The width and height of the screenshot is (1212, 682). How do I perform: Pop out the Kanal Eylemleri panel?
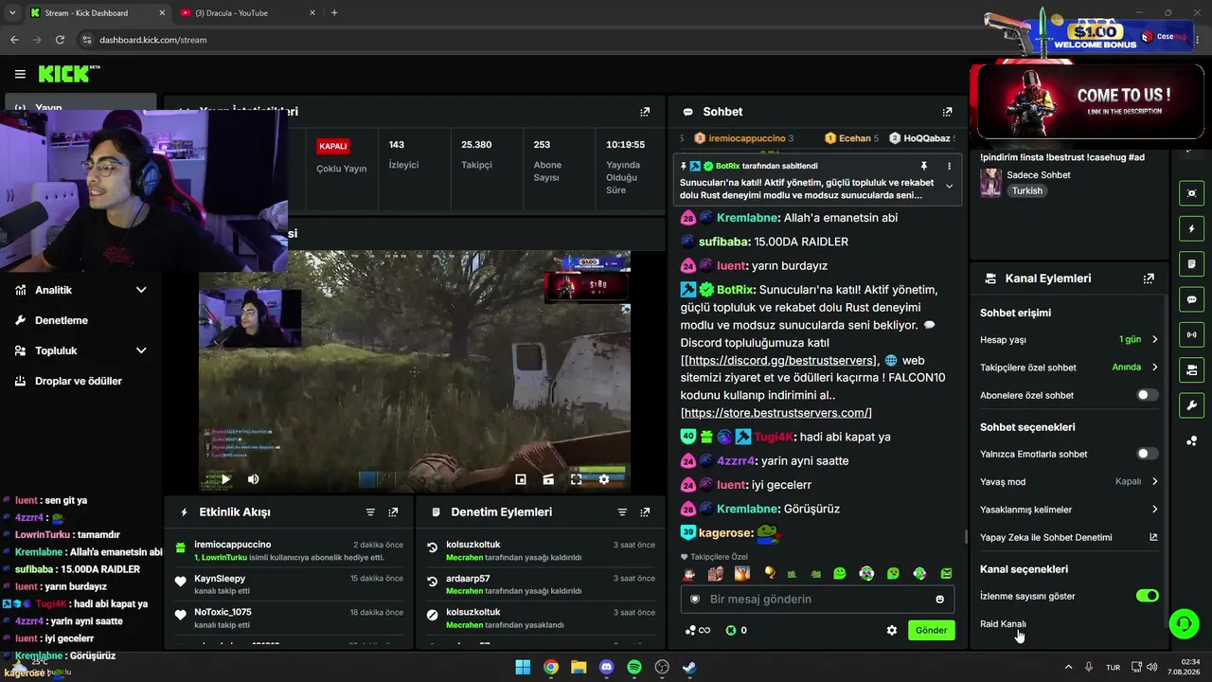(1149, 278)
